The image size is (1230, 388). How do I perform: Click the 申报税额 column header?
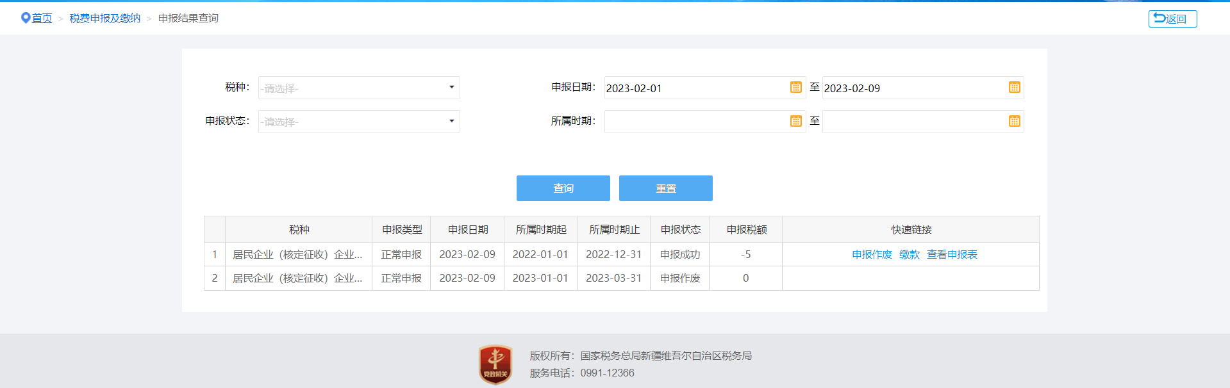746,230
